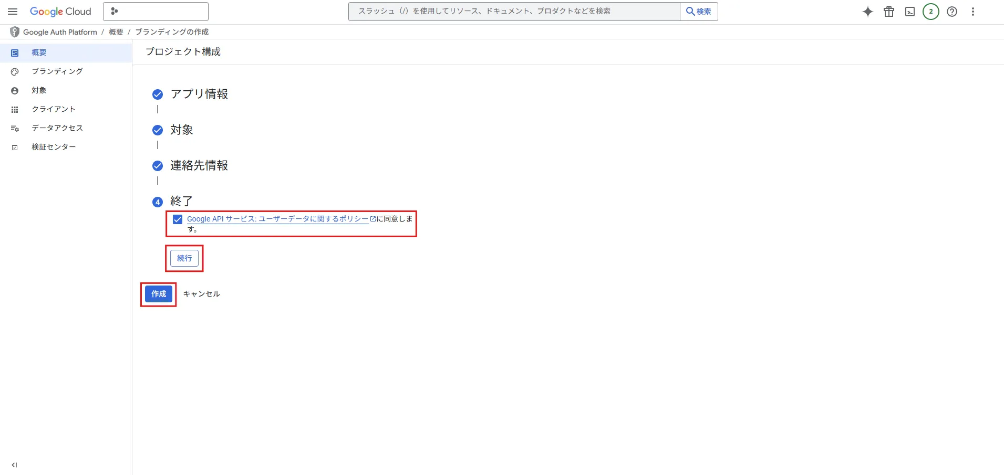Click the step 4 number icon
The width and height of the screenshot is (1004, 475).
(x=158, y=202)
